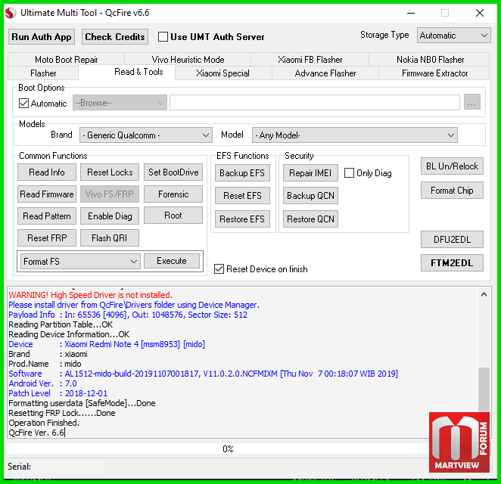
Task: Open the Model dropdown showing Any Model
Action: click(355, 135)
